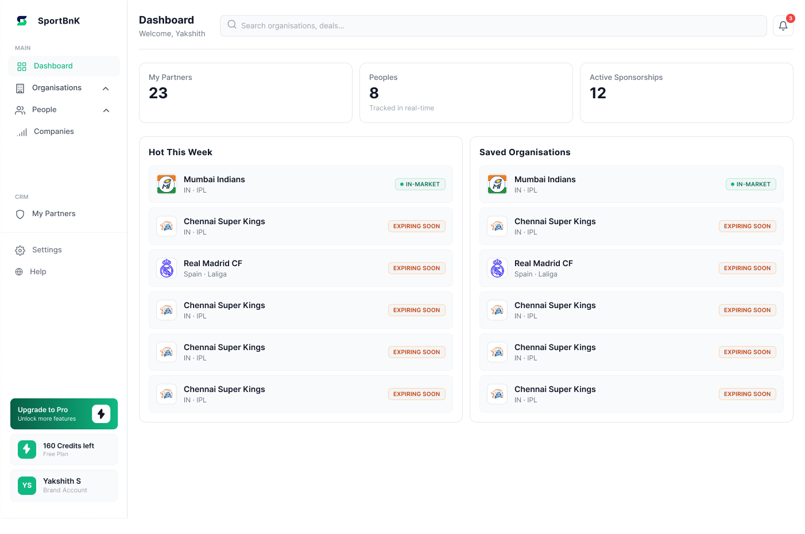Click Real Madrid's EXPIRING SOON badge in Hot This Week
The image size is (805, 534).
click(417, 268)
